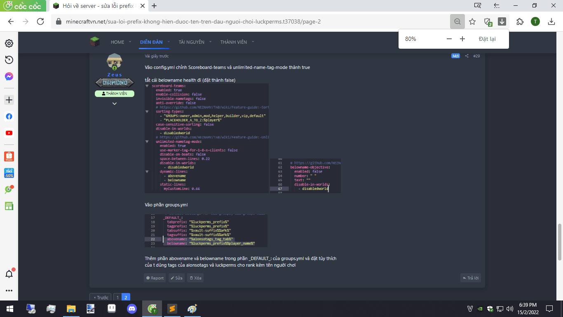This screenshot has width=563, height=317.
Task: Go to the Trước previous page
Action: coord(101,298)
